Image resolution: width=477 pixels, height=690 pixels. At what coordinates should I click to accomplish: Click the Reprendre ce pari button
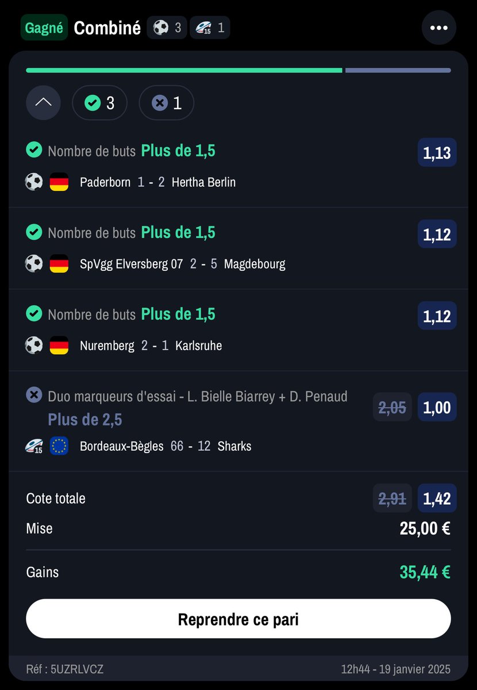238,619
